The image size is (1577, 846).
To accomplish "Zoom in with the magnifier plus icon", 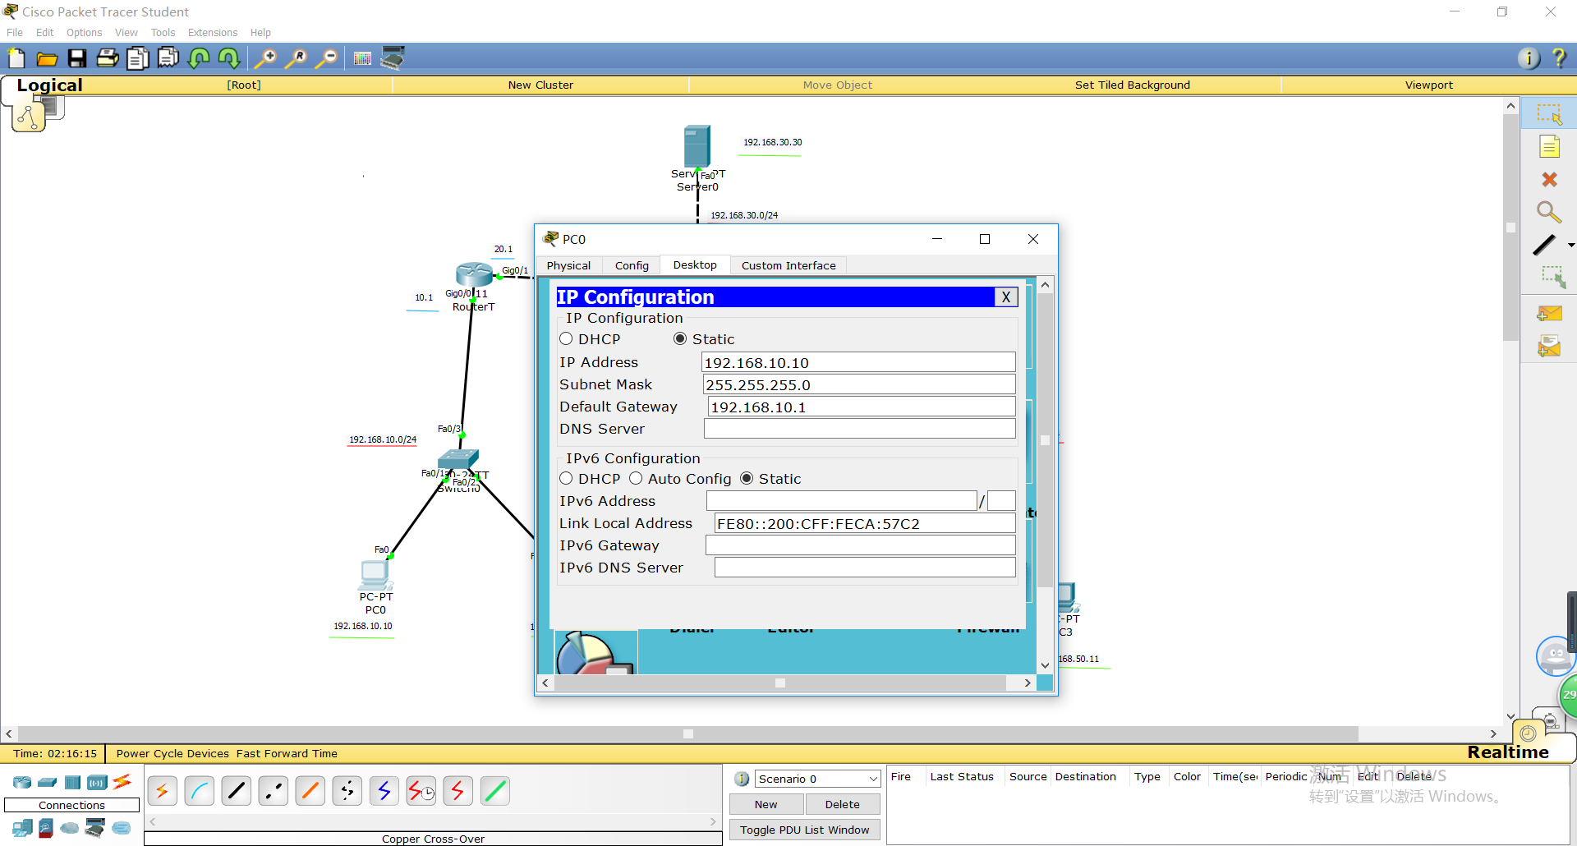I will tap(265, 58).
